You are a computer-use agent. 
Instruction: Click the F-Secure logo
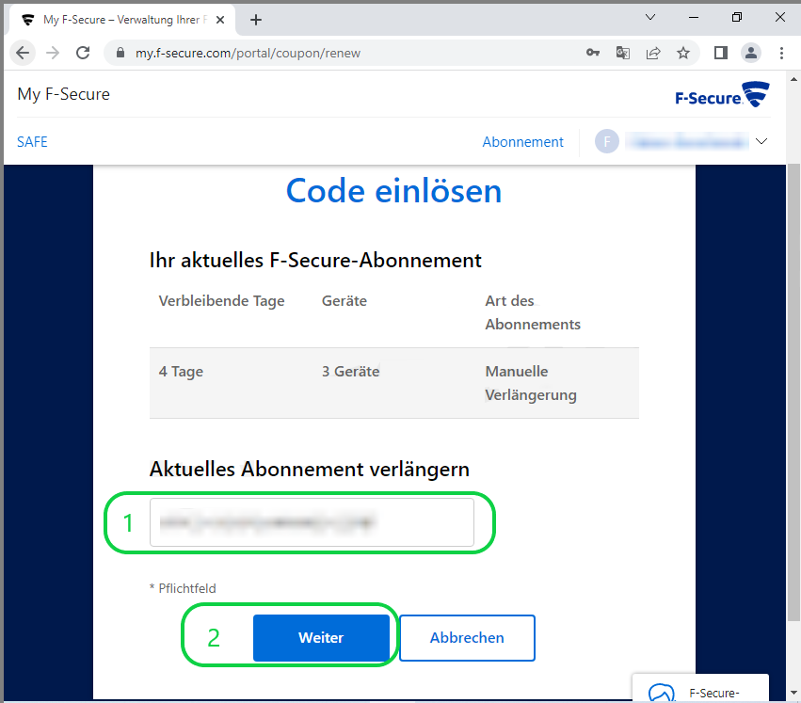(722, 94)
